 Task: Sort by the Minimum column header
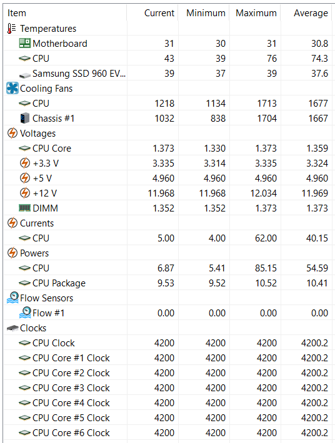point(204,13)
